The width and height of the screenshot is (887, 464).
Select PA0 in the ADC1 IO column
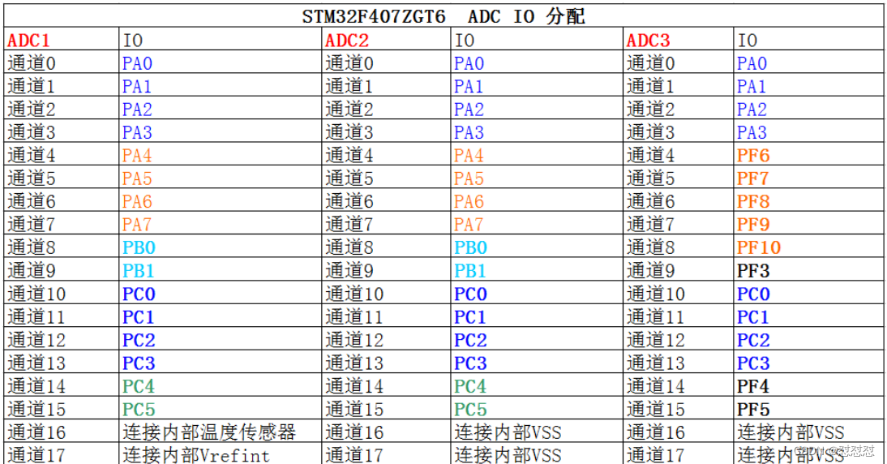(x=138, y=63)
